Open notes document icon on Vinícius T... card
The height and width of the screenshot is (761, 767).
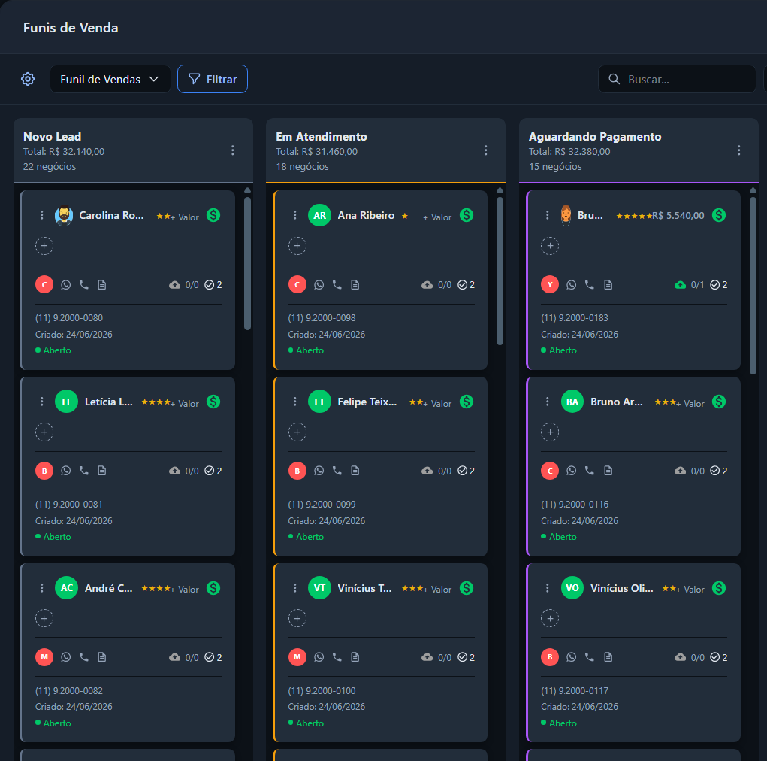(x=355, y=657)
